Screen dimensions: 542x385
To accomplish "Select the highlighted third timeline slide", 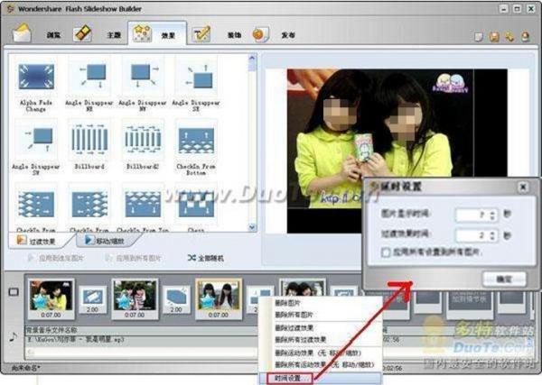I will pos(219,298).
